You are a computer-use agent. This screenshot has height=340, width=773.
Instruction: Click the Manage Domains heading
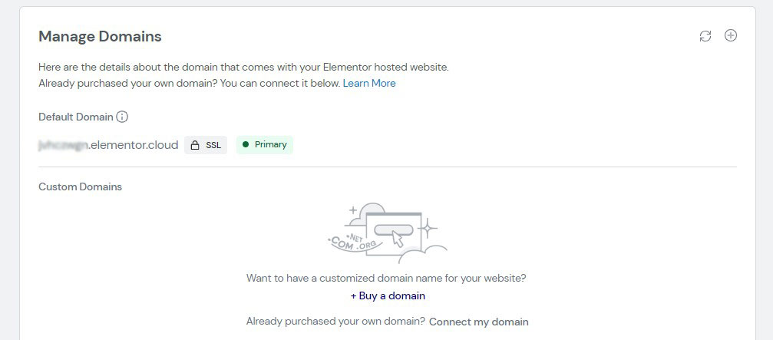coord(100,36)
